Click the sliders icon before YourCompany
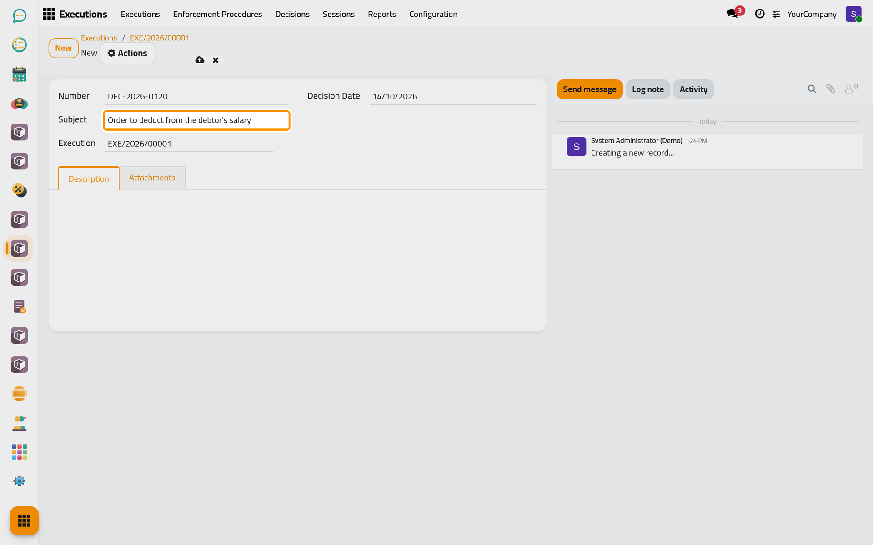The image size is (873, 545). 776,14
